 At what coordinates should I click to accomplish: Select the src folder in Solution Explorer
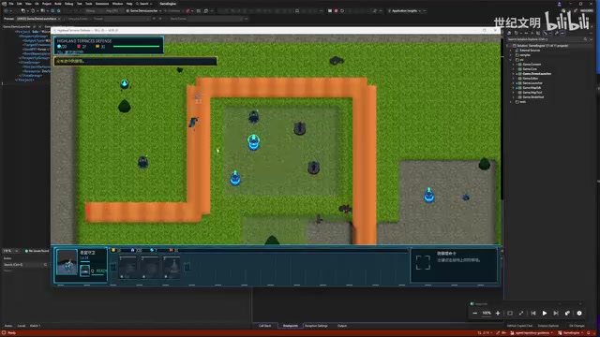pyautogui.click(x=521, y=60)
